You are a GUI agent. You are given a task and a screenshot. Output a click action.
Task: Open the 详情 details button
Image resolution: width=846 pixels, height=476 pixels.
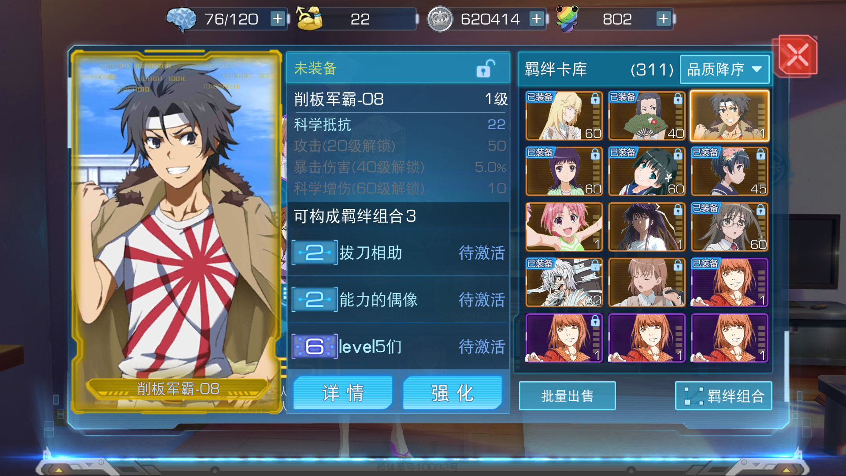click(343, 393)
